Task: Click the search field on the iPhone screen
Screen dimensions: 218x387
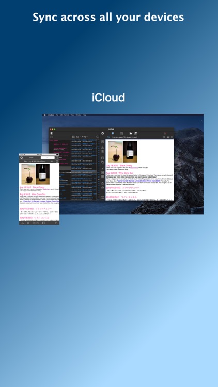Action: click(48, 157)
